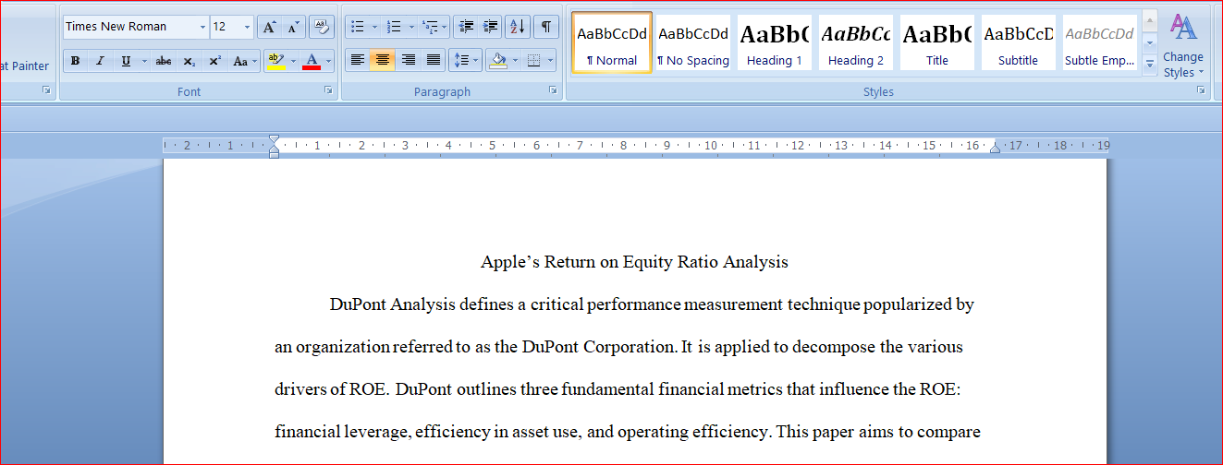Apply the Normal style

point(612,42)
